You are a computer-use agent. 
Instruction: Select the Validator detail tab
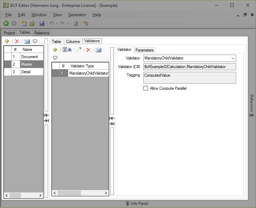pos(124,50)
